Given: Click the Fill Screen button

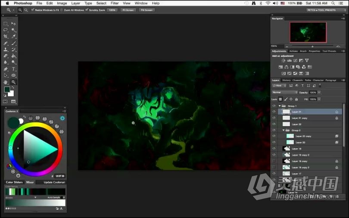Looking at the screenshot, I should (146, 10).
